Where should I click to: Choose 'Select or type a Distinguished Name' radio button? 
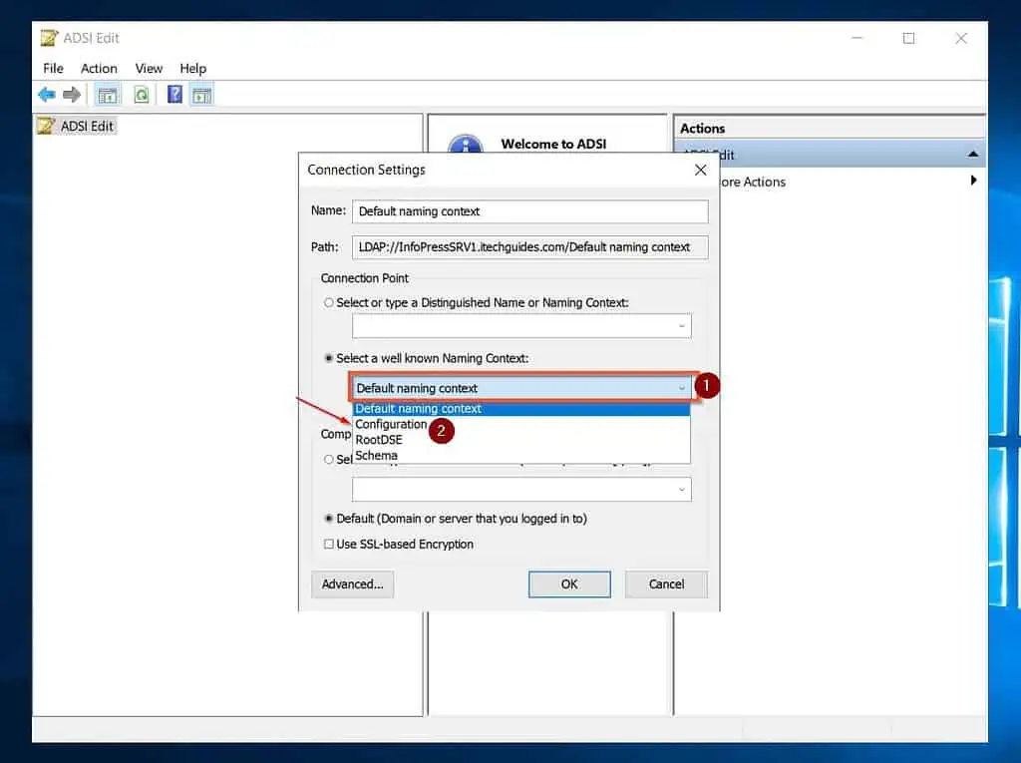click(x=329, y=303)
